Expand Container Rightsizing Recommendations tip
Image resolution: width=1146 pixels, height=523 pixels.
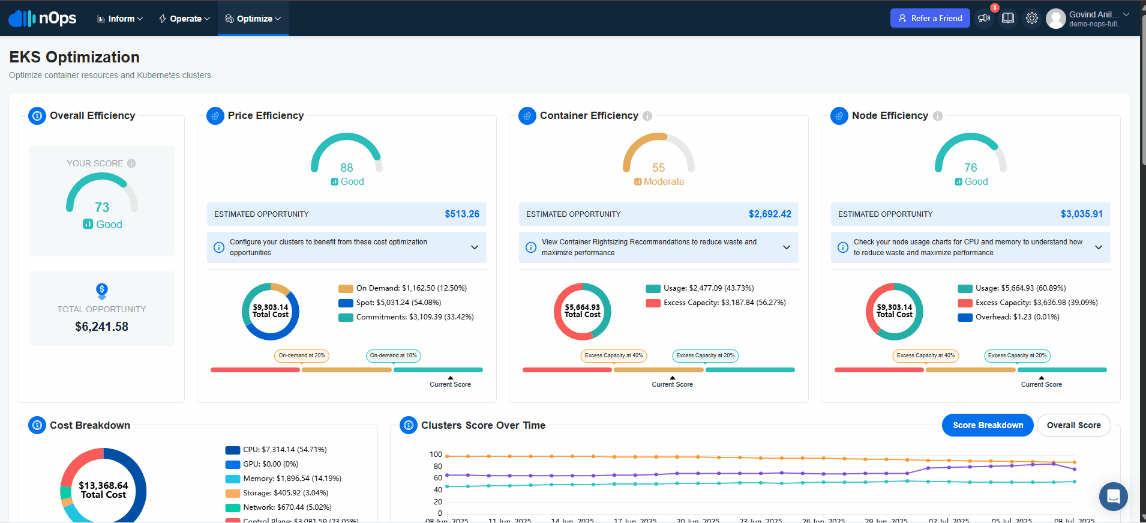coord(787,247)
